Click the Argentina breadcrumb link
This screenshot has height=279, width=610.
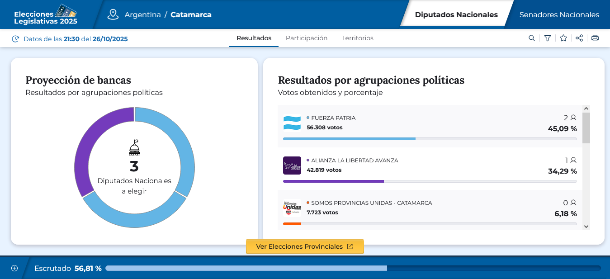142,14
